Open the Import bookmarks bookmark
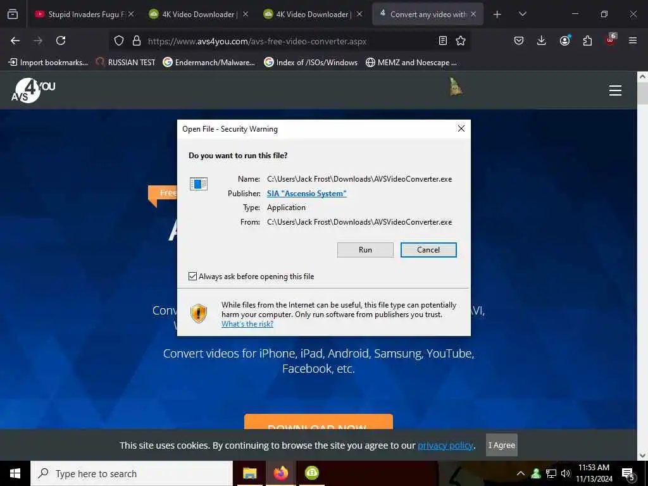Image resolution: width=648 pixels, height=486 pixels. pyautogui.click(x=48, y=63)
